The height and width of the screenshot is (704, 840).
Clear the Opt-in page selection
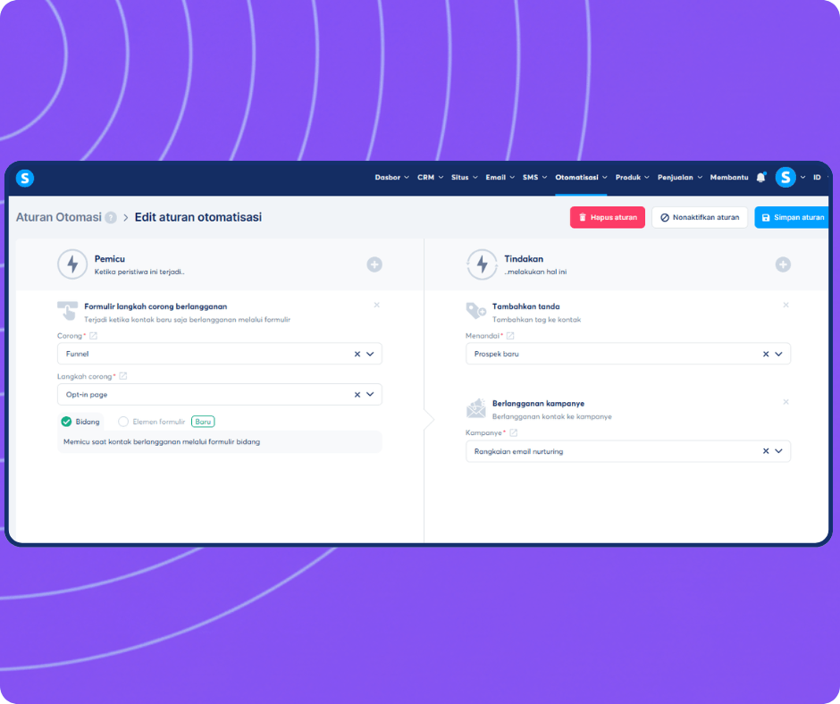[357, 395]
